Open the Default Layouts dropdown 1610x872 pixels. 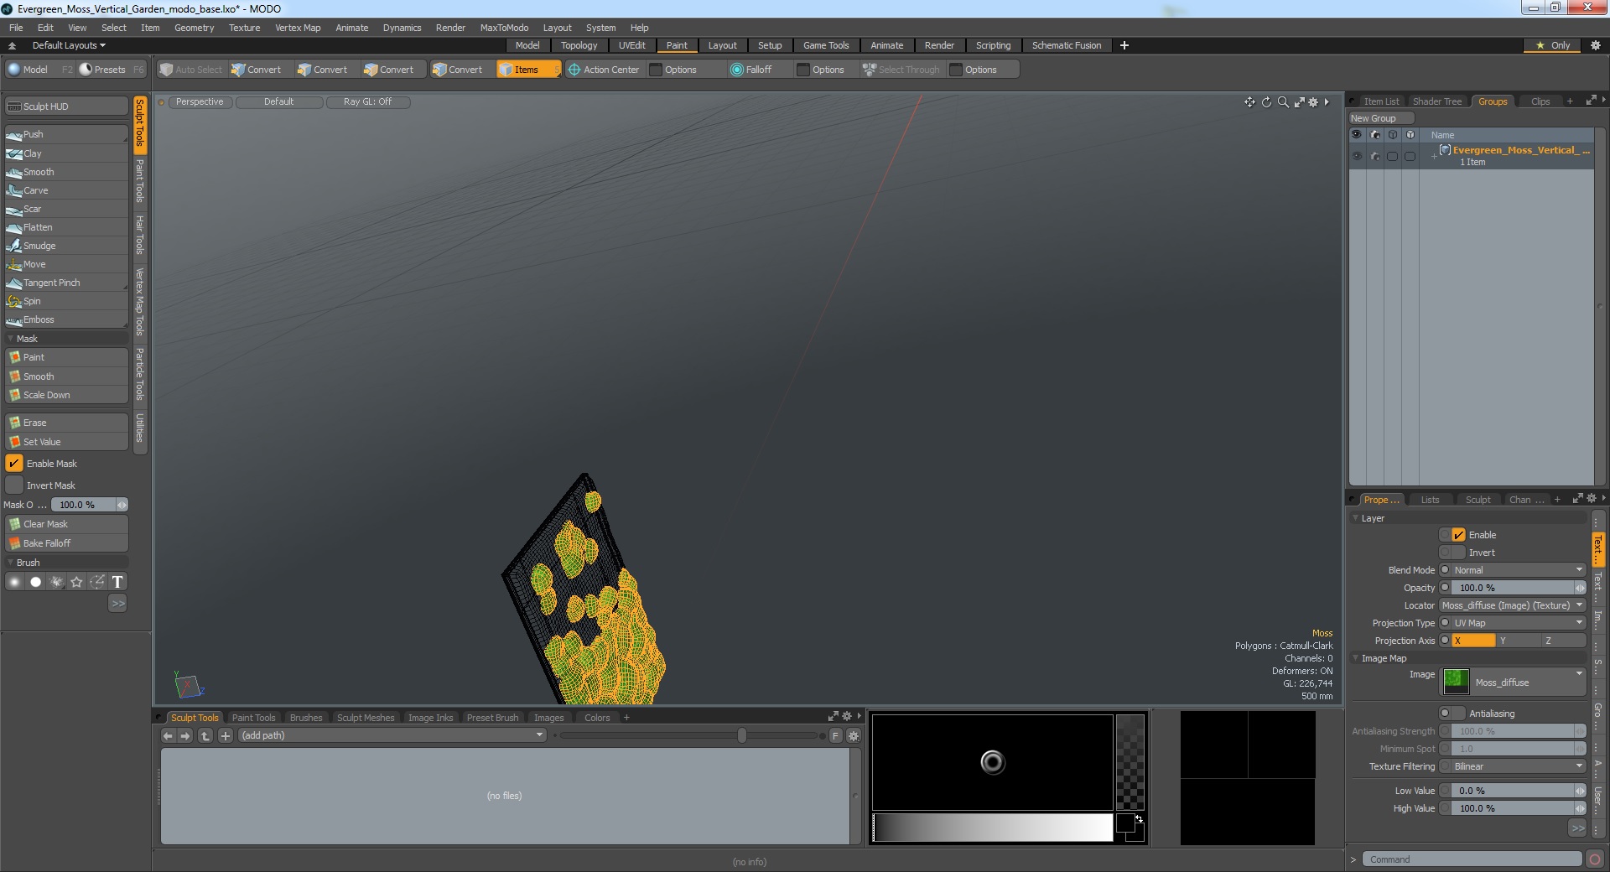[x=69, y=45]
